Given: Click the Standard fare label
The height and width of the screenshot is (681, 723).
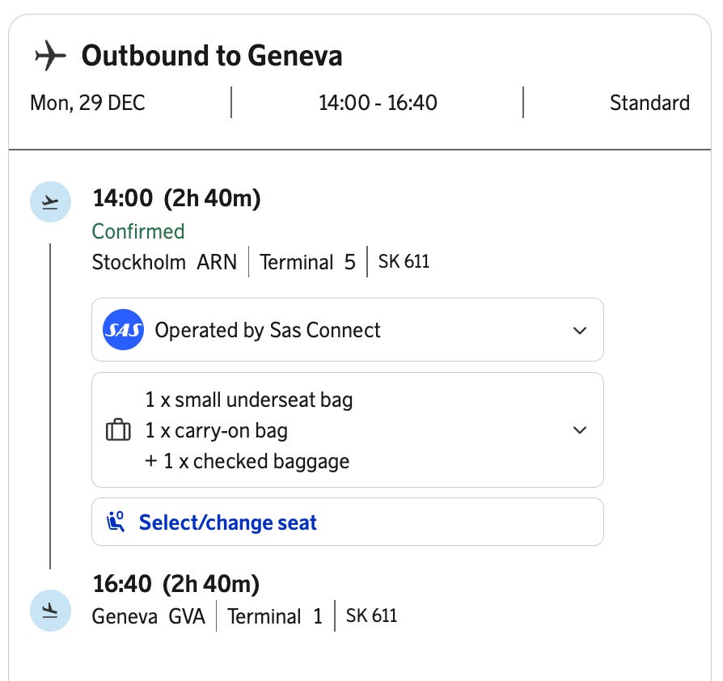Looking at the screenshot, I should tap(649, 103).
